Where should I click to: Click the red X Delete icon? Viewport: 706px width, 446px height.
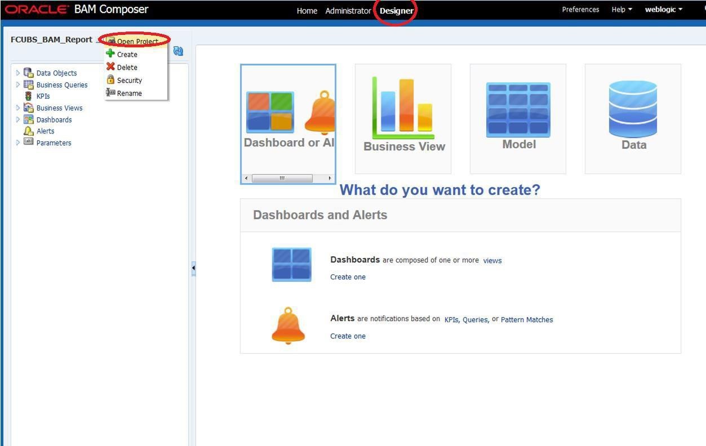point(110,66)
